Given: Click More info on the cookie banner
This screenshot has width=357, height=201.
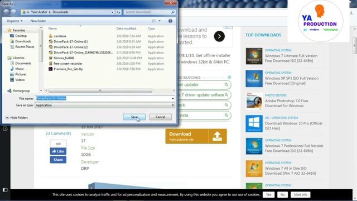Looking at the screenshot, I should (x=300, y=195).
